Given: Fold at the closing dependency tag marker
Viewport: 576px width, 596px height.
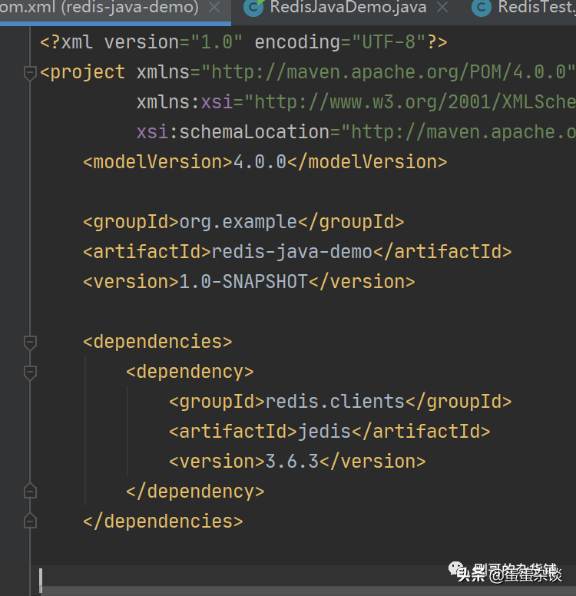Looking at the screenshot, I should pyautogui.click(x=30, y=491).
